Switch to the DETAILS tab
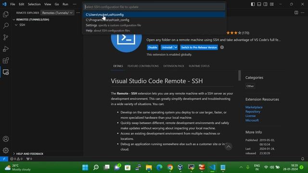 pyautogui.click(x=118, y=66)
